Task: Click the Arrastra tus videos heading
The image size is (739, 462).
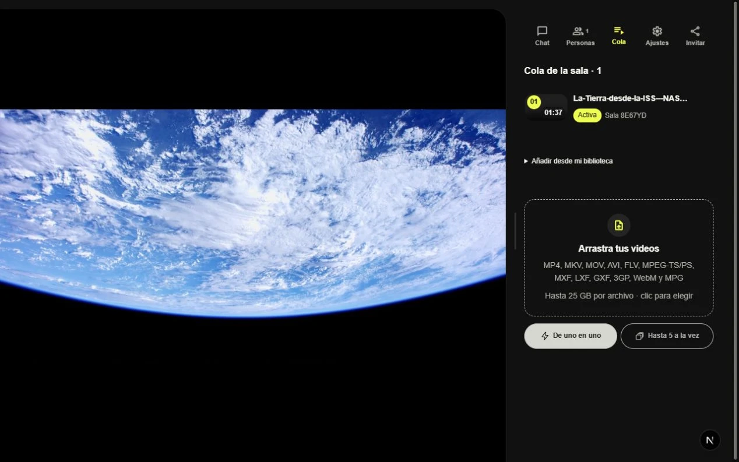Action: coord(619,249)
